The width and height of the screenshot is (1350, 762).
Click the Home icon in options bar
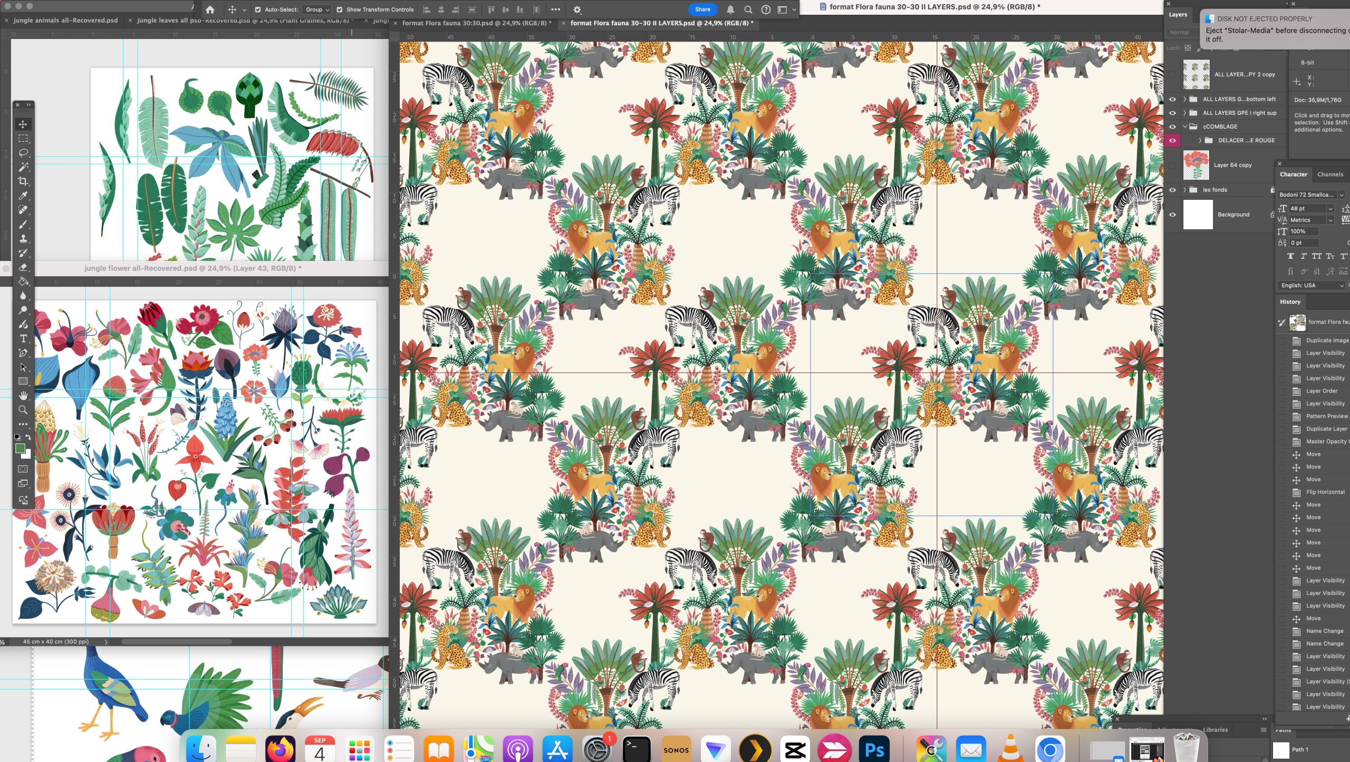(210, 9)
